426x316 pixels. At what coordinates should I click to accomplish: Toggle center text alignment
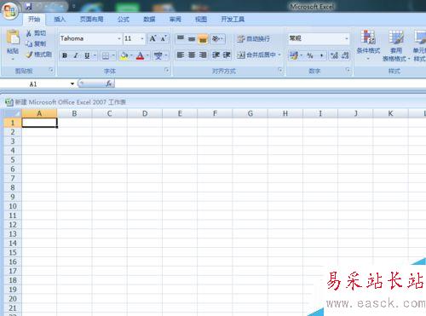click(192, 55)
